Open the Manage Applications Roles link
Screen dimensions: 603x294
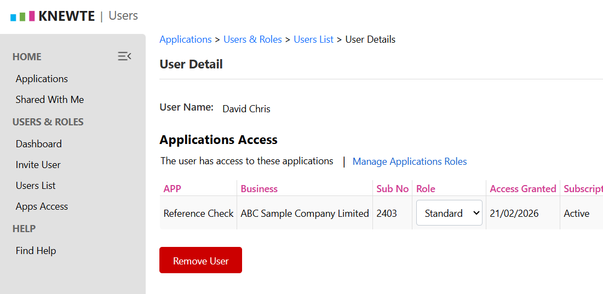(x=410, y=162)
